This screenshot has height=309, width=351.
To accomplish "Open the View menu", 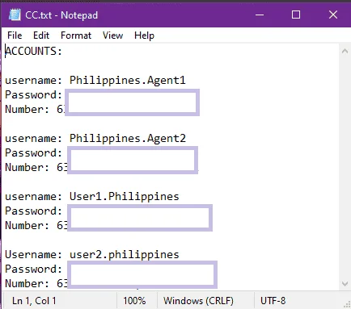I will pos(112,35).
